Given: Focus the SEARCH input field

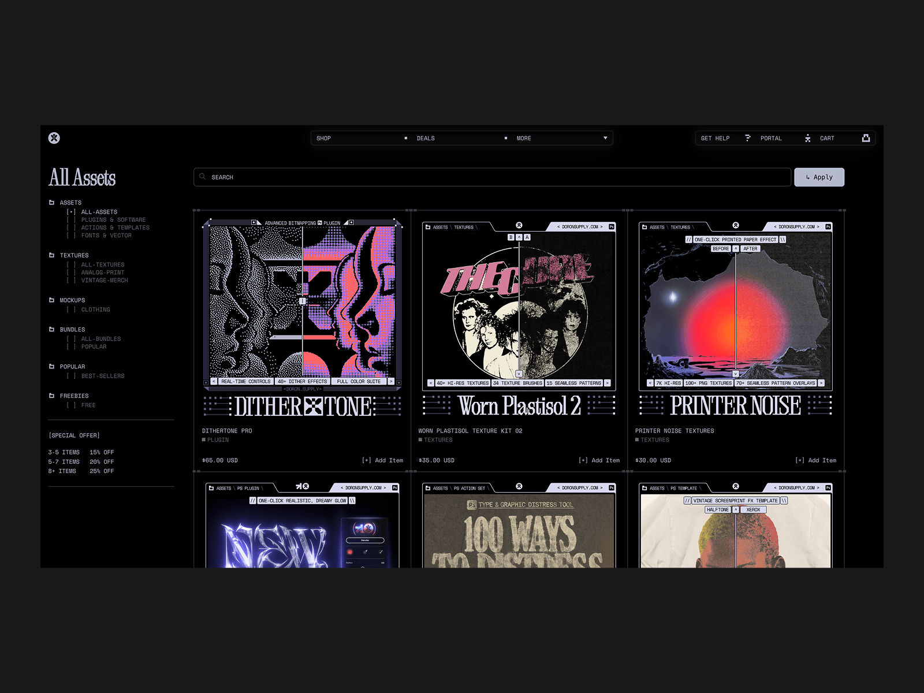Looking at the screenshot, I should point(492,177).
